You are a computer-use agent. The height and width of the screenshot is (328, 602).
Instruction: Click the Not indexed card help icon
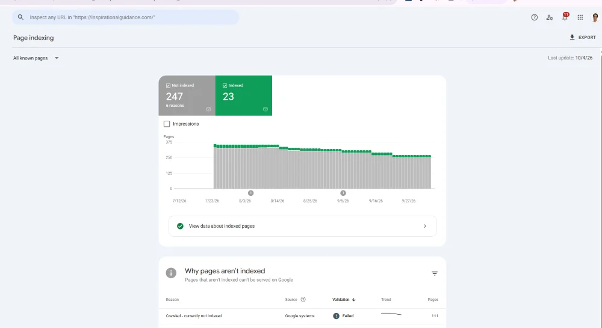click(x=208, y=109)
